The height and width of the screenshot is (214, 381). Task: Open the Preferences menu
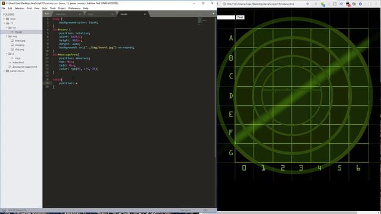(74, 8)
